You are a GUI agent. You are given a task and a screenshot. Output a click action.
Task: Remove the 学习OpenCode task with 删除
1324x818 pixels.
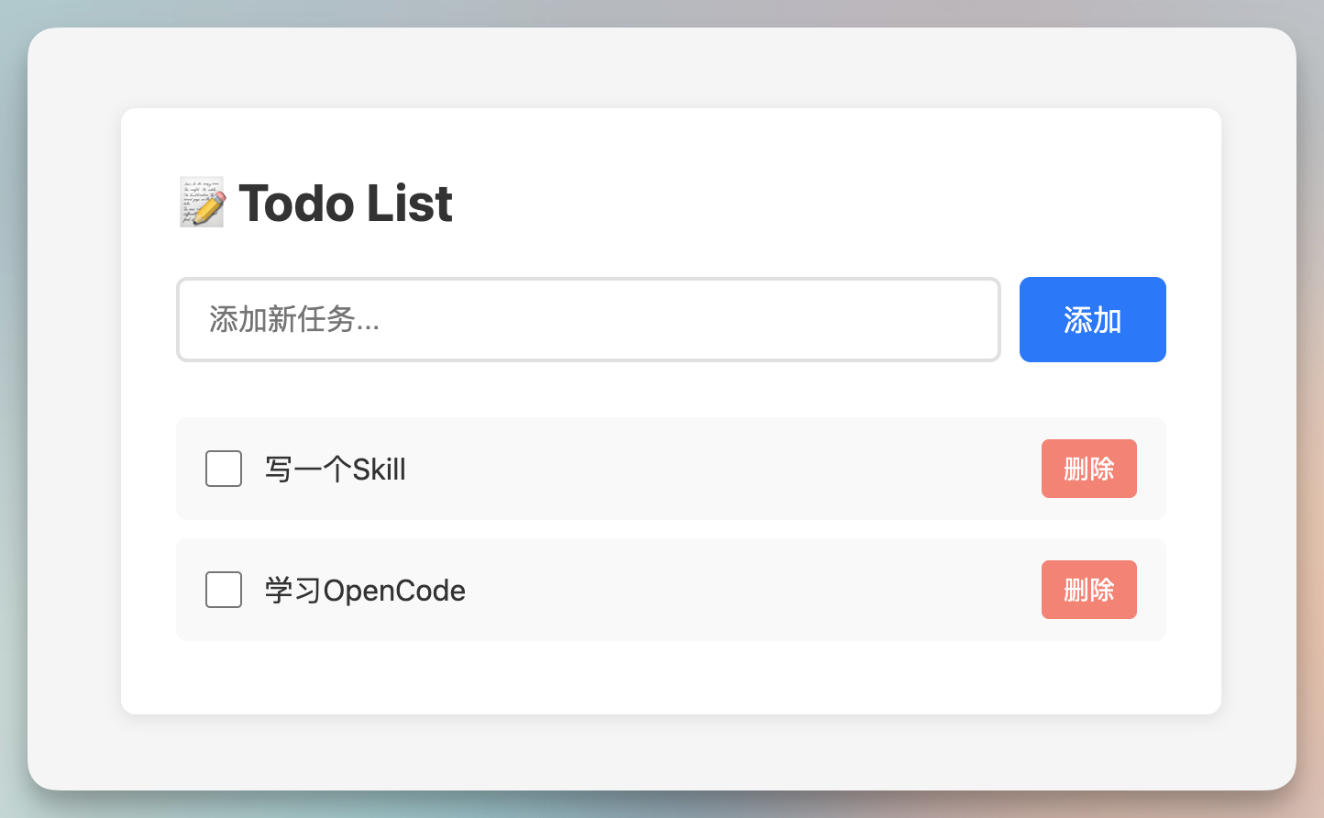click(1088, 590)
